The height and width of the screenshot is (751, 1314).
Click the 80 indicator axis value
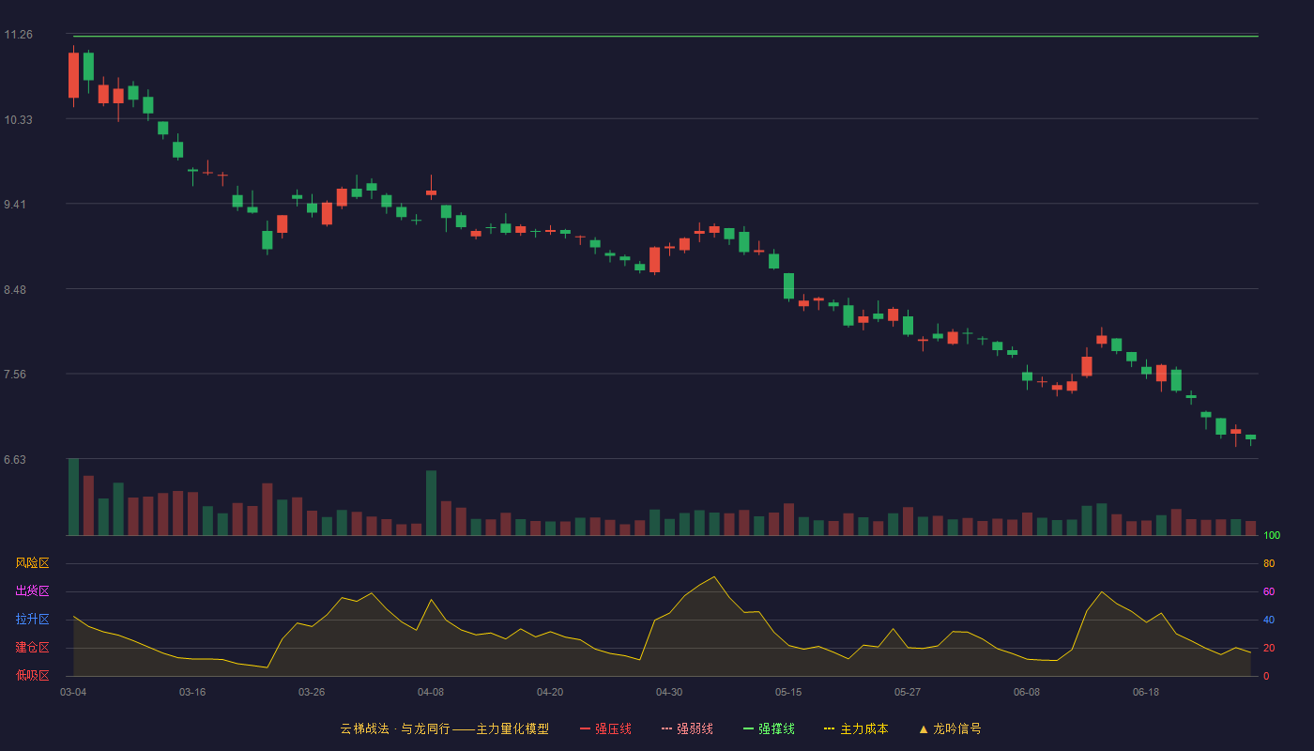1269,564
